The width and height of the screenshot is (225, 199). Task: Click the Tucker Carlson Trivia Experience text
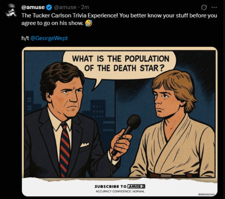tap(70, 15)
